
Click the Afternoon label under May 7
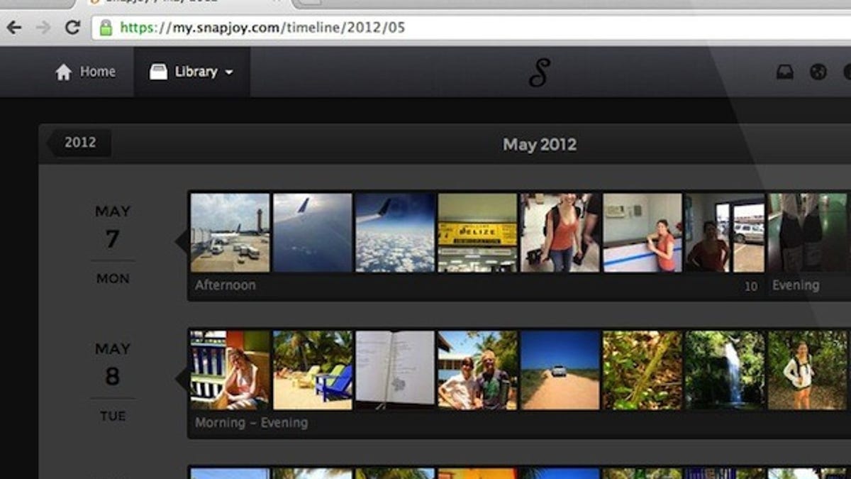225,285
